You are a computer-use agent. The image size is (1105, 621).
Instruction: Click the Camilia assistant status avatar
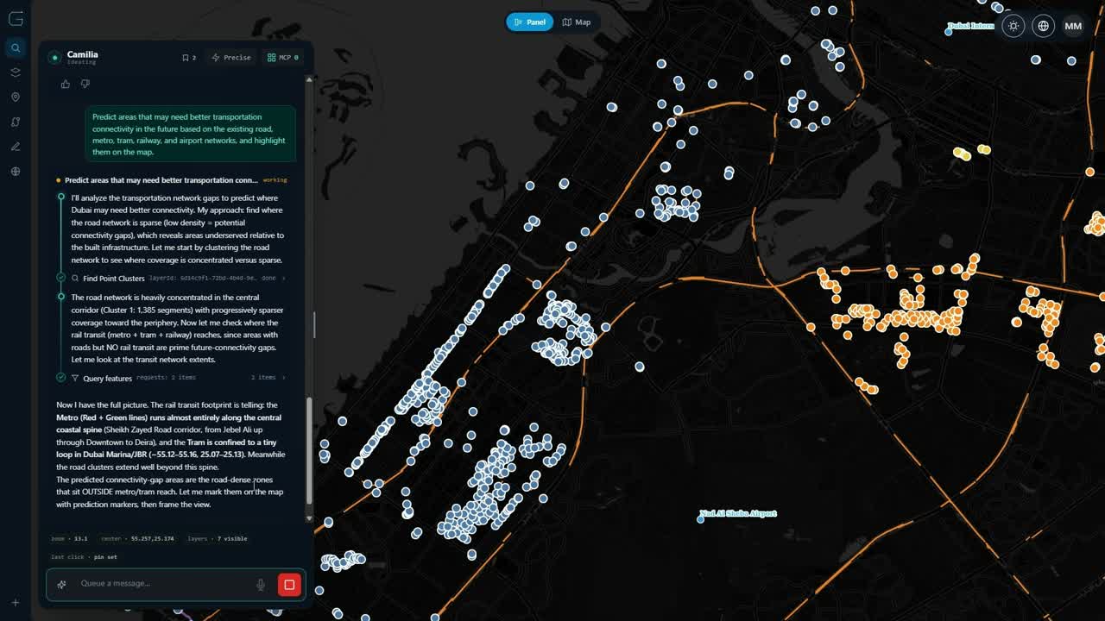tap(55, 58)
